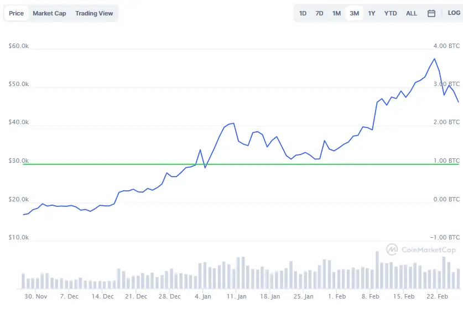This screenshot has width=463, height=309.
Task: Select the YTD time range
Action: click(391, 13)
